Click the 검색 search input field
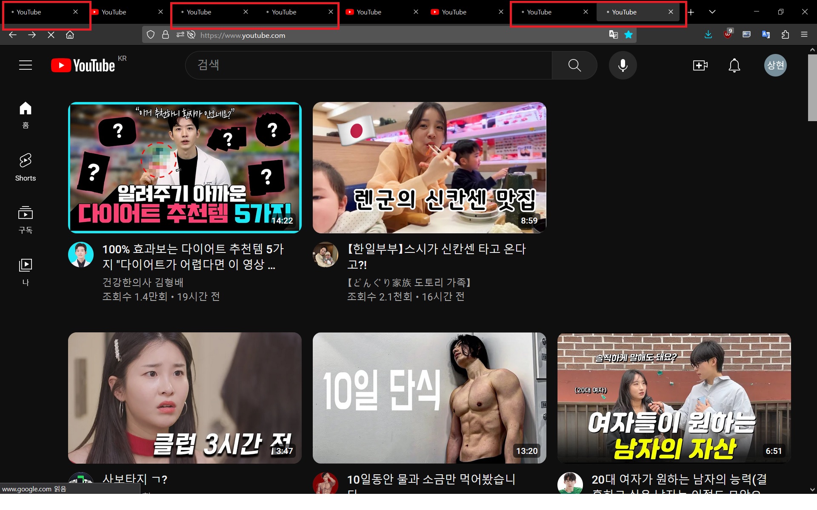Image resolution: width=817 pixels, height=510 pixels. [x=368, y=65]
